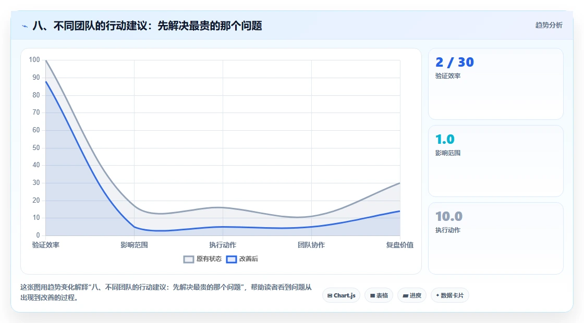Click the 原有状态 legend label
This screenshot has height=323, width=584.
pos(209,259)
